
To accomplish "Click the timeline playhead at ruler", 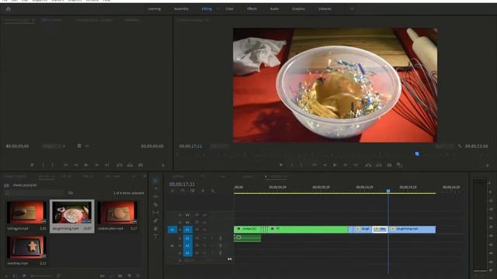I will click(x=388, y=191).
